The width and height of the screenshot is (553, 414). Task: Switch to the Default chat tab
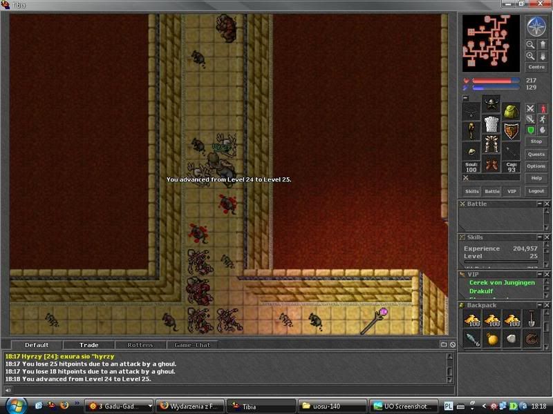pos(37,345)
